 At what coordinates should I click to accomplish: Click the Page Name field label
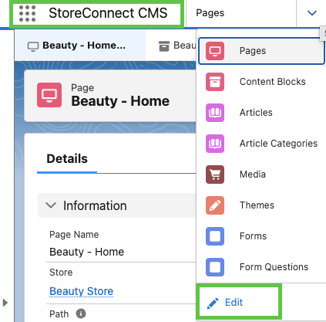point(74,235)
